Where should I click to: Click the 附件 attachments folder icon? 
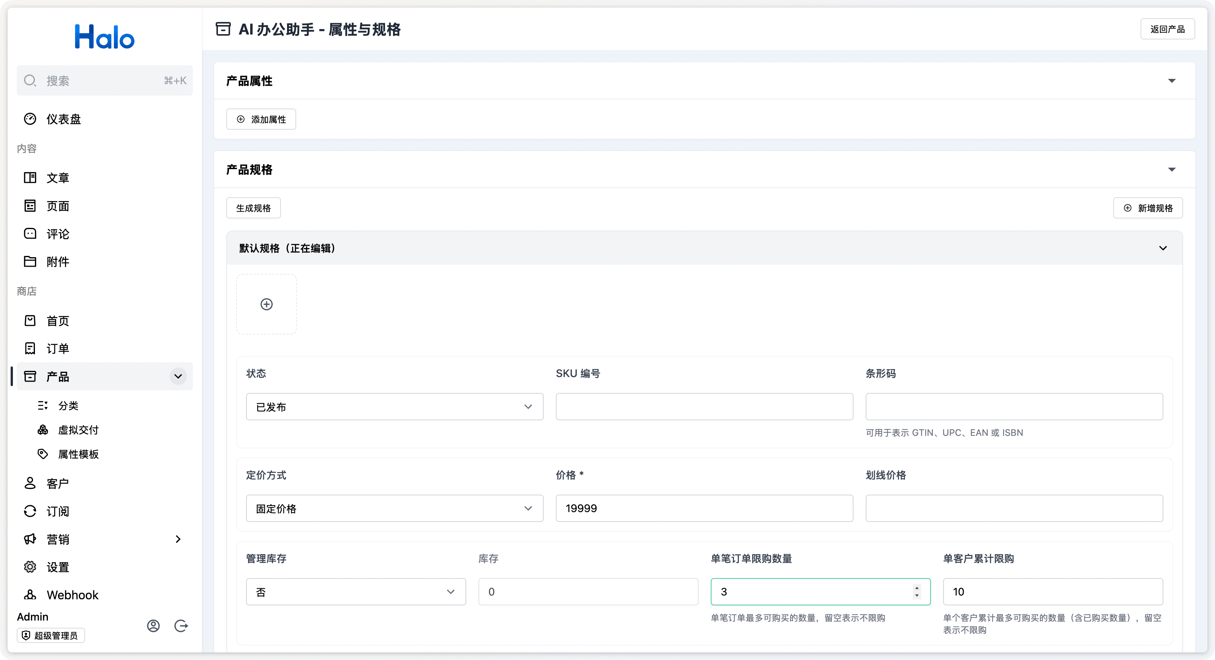(x=30, y=261)
